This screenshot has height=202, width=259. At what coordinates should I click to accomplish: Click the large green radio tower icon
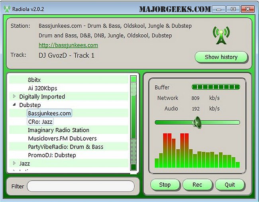221,35
